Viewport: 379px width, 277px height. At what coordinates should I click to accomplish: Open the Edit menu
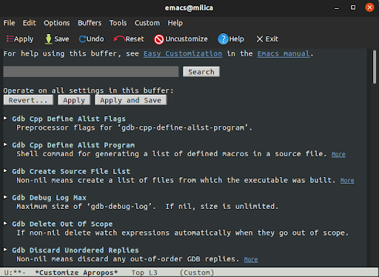click(30, 23)
